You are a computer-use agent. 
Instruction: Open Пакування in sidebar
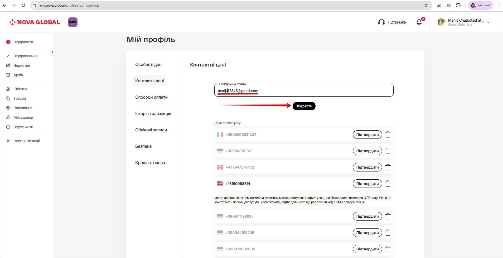23,108
